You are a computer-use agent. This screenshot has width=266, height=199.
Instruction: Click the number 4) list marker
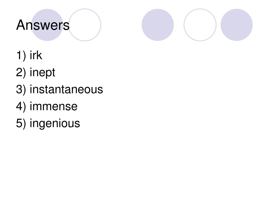21,106
